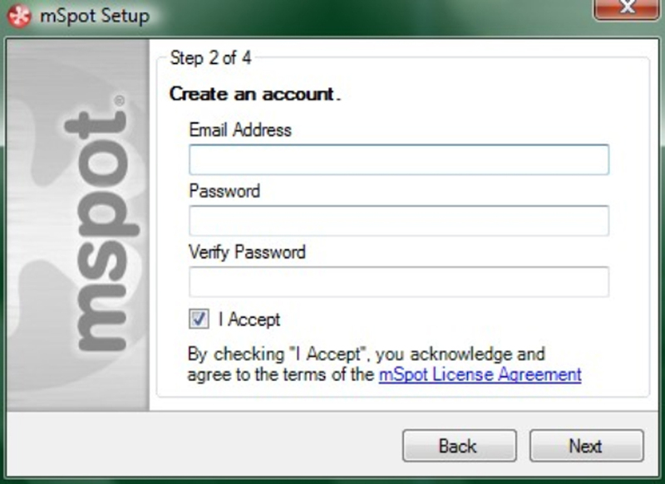Click the Email Address label
Viewport: 665px width, 484px height.
tap(240, 130)
